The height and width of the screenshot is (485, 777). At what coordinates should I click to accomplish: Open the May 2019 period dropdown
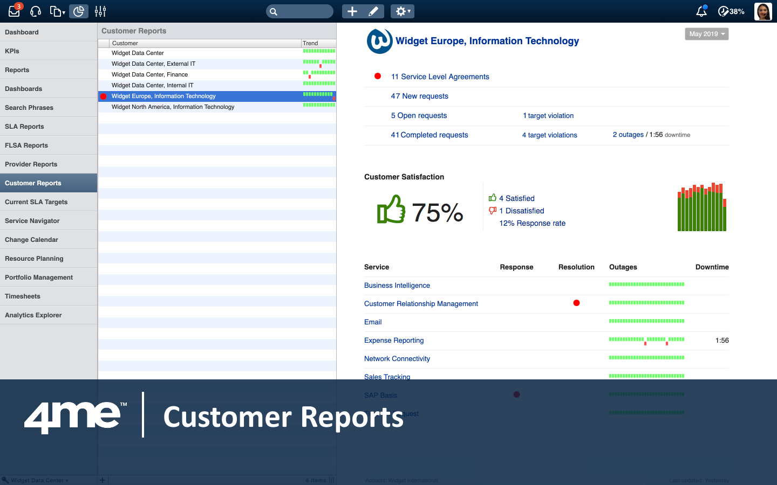pyautogui.click(x=707, y=34)
